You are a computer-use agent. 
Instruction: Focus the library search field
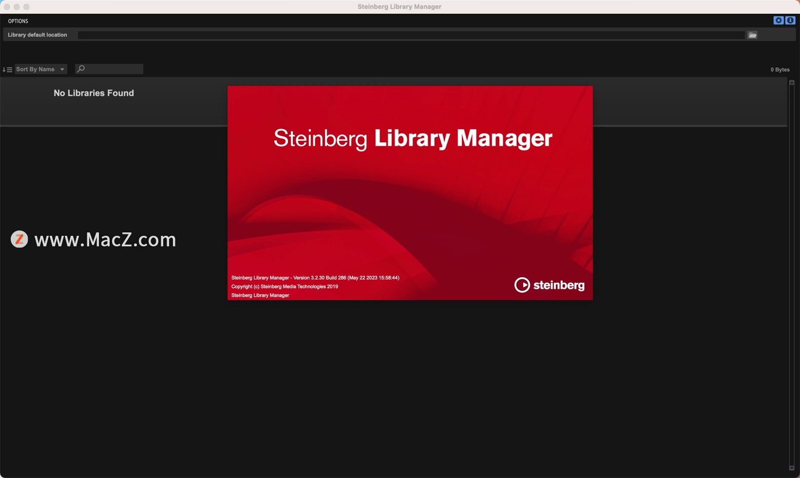point(109,69)
